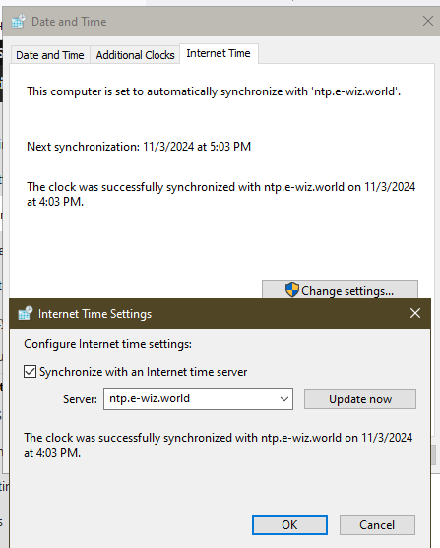Click the UAC shield icon on Change settings
The height and width of the screenshot is (548, 440).
(x=291, y=290)
